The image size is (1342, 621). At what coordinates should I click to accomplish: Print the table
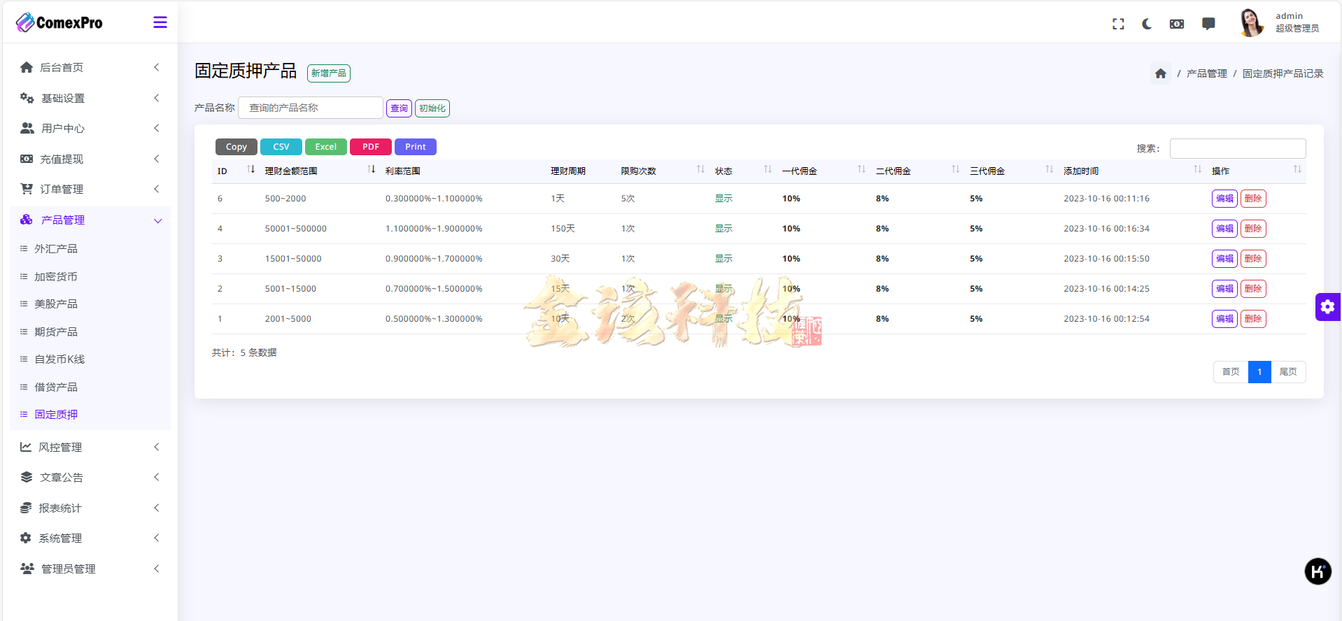[416, 147]
